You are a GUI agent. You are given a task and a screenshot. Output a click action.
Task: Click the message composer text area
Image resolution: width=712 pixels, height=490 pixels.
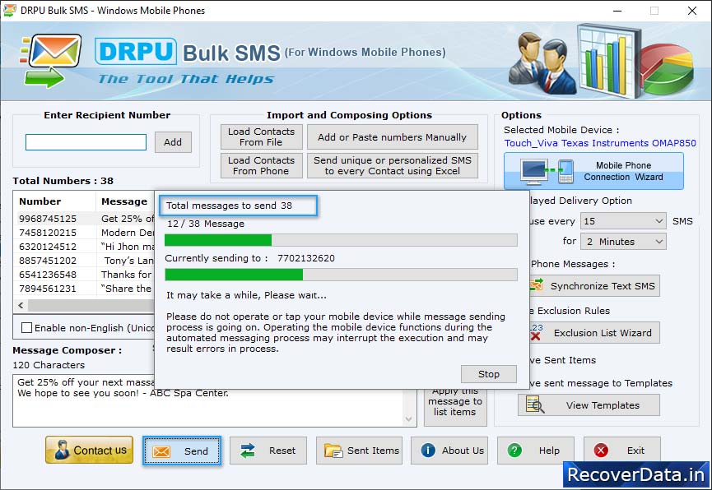coord(208,400)
